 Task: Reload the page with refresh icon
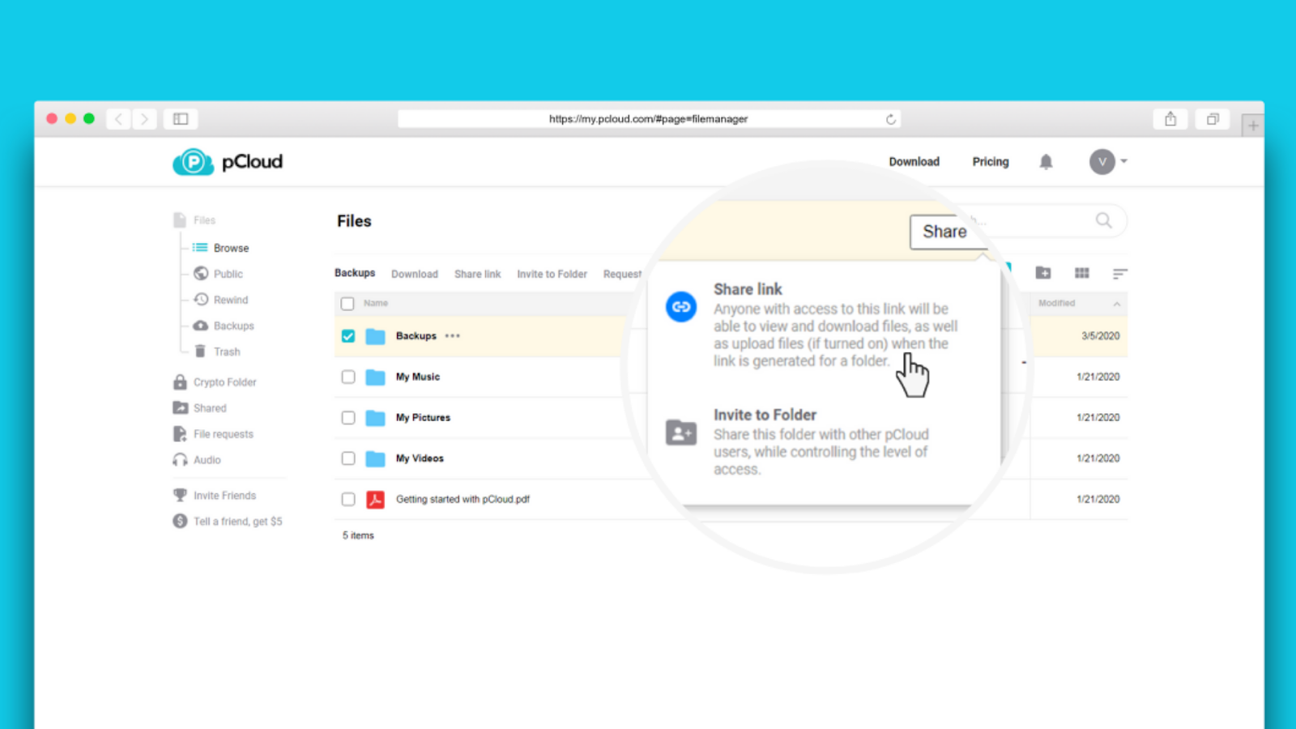click(890, 119)
